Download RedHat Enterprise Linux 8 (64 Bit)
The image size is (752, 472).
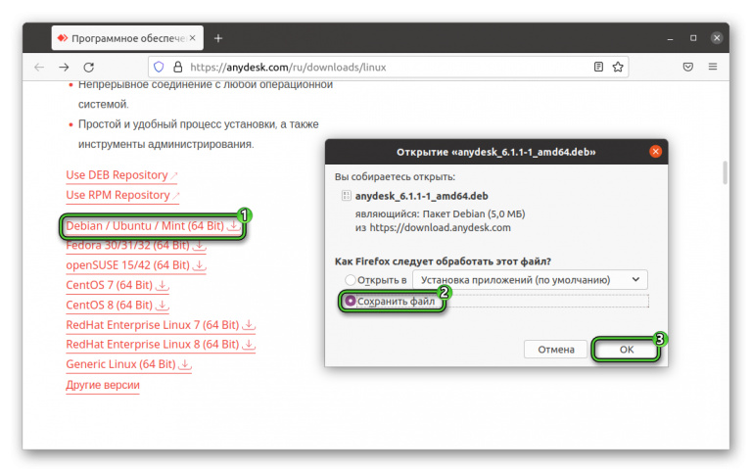161,345
